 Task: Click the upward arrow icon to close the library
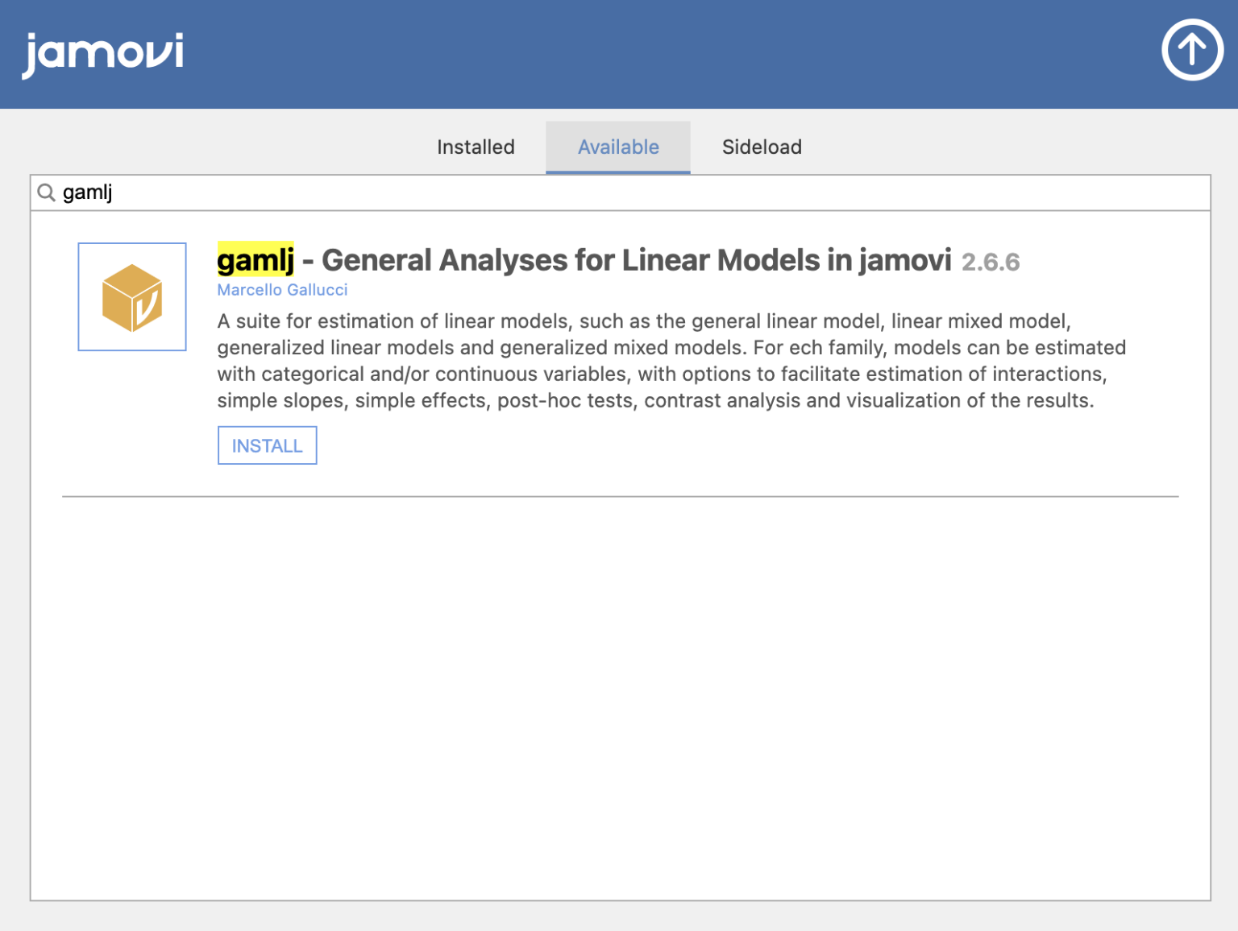[x=1192, y=50]
